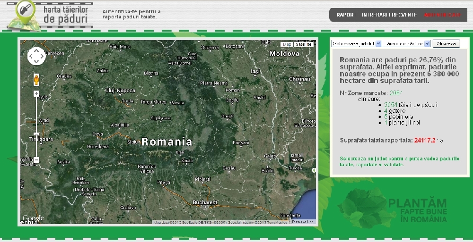Click the pepiniere list entry
473x242 pixels.
(398, 117)
